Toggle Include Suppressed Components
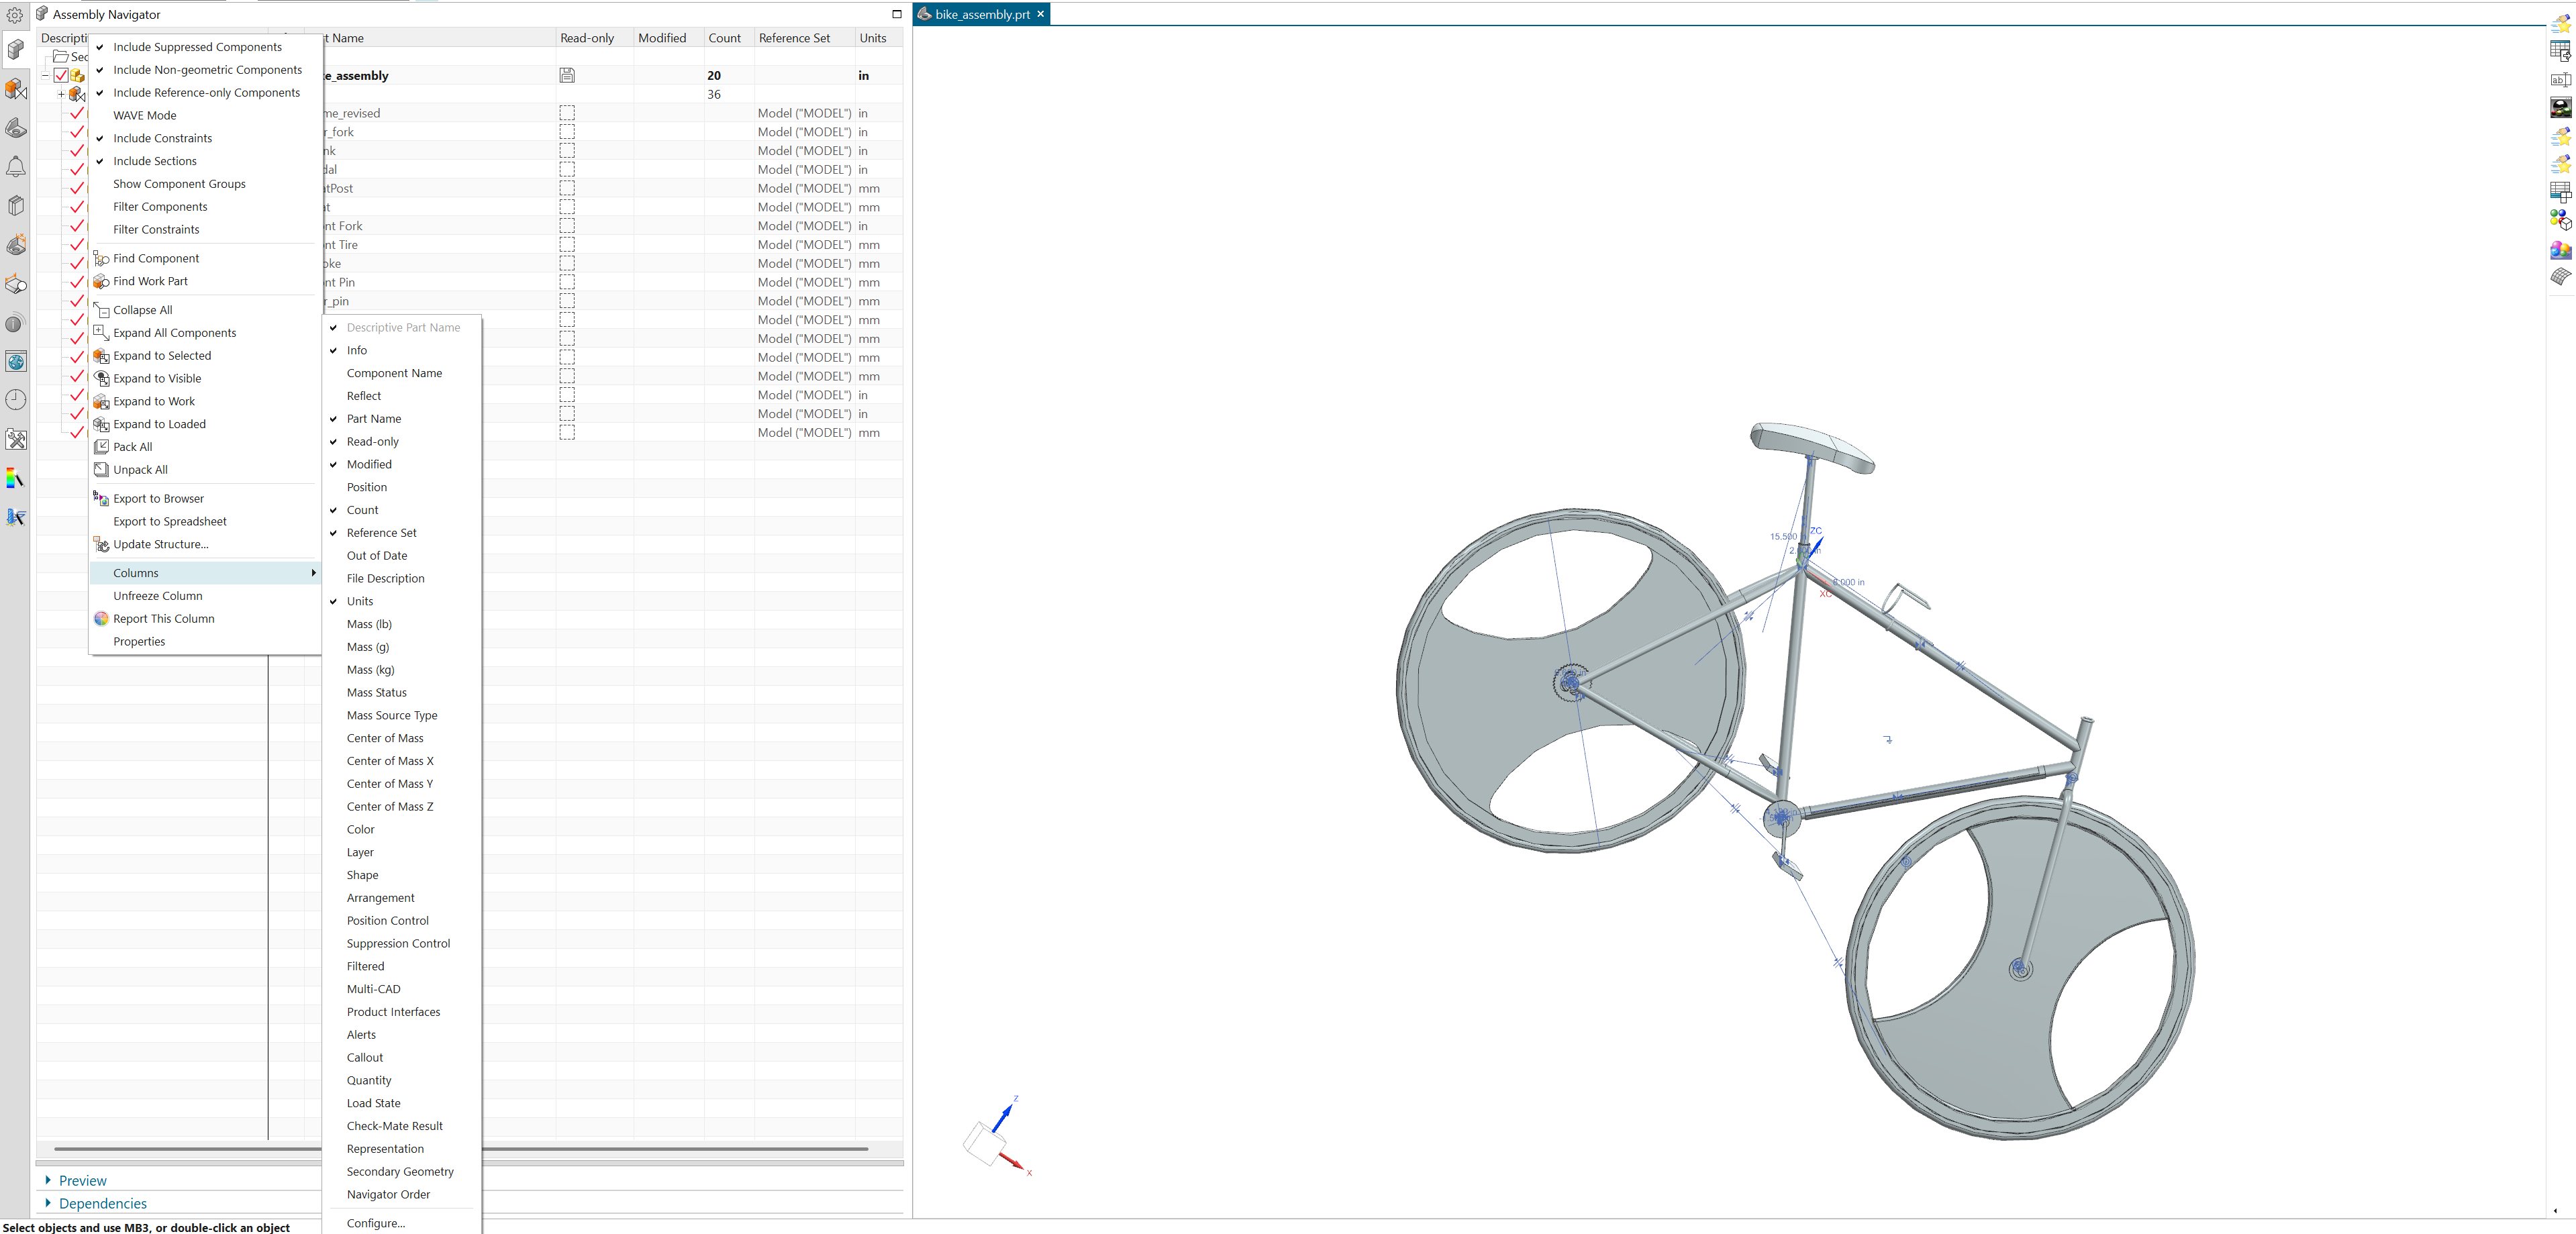Image resolution: width=2576 pixels, height=1234 pixels. point(198,47)
